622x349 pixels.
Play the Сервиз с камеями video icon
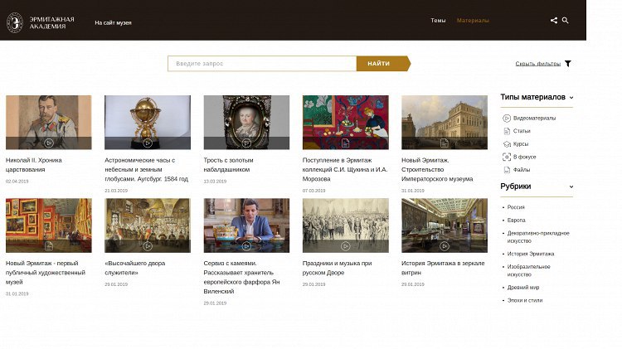[246, 246]
